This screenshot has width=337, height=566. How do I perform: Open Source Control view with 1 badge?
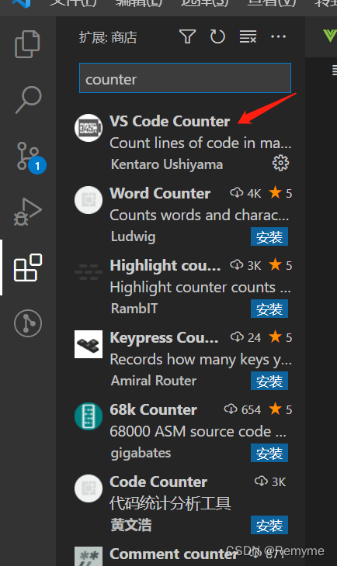pos(30,157)
